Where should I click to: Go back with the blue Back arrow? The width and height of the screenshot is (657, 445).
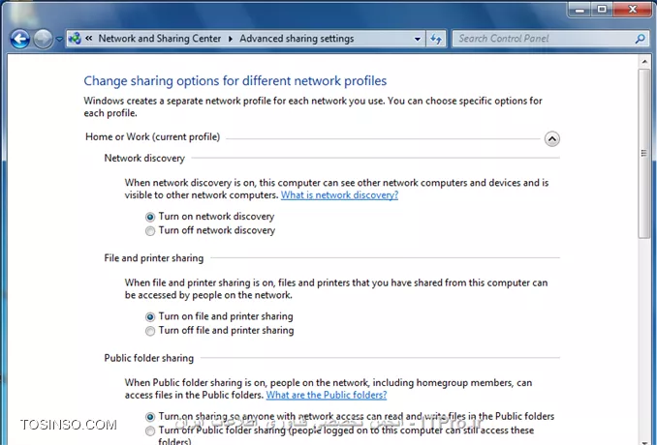(x=19, y=40)
